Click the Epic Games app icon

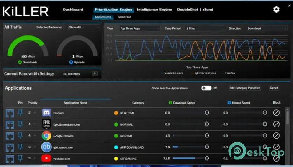pyautogui.click(x=46, y=124)
